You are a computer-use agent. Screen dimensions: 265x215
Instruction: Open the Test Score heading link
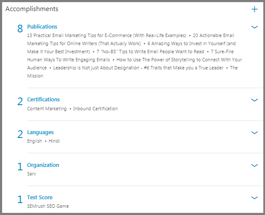[40, 198]
